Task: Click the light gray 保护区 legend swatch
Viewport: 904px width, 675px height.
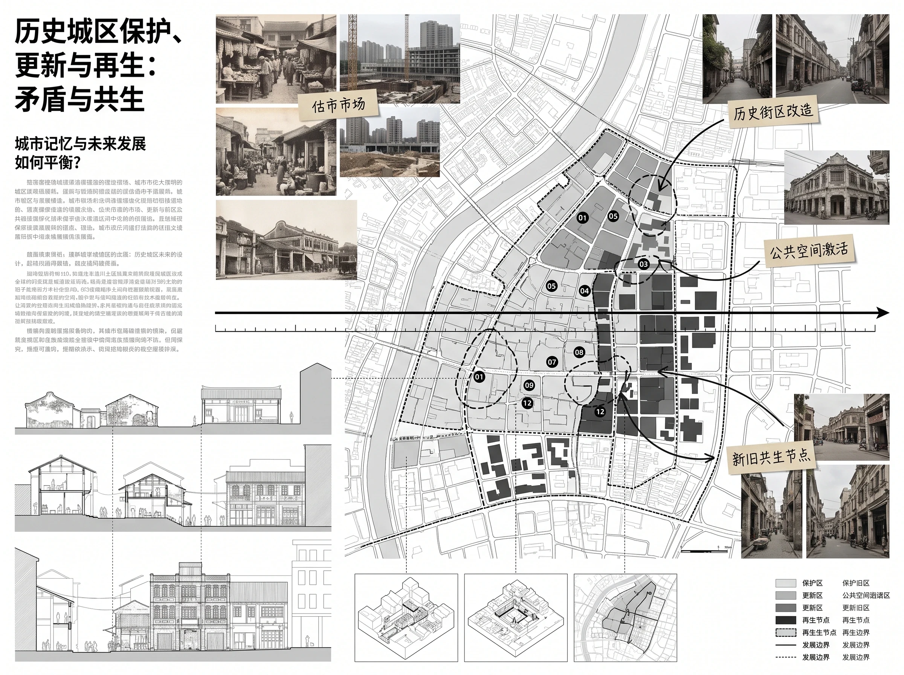Action: pyautogui.click(x=785, y=583)
